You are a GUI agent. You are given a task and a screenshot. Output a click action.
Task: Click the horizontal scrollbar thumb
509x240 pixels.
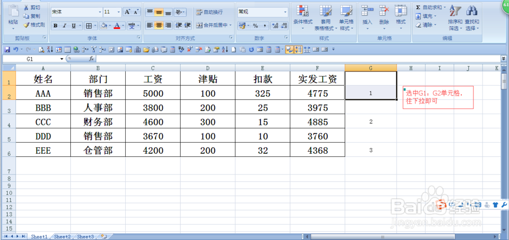point(384,237)
